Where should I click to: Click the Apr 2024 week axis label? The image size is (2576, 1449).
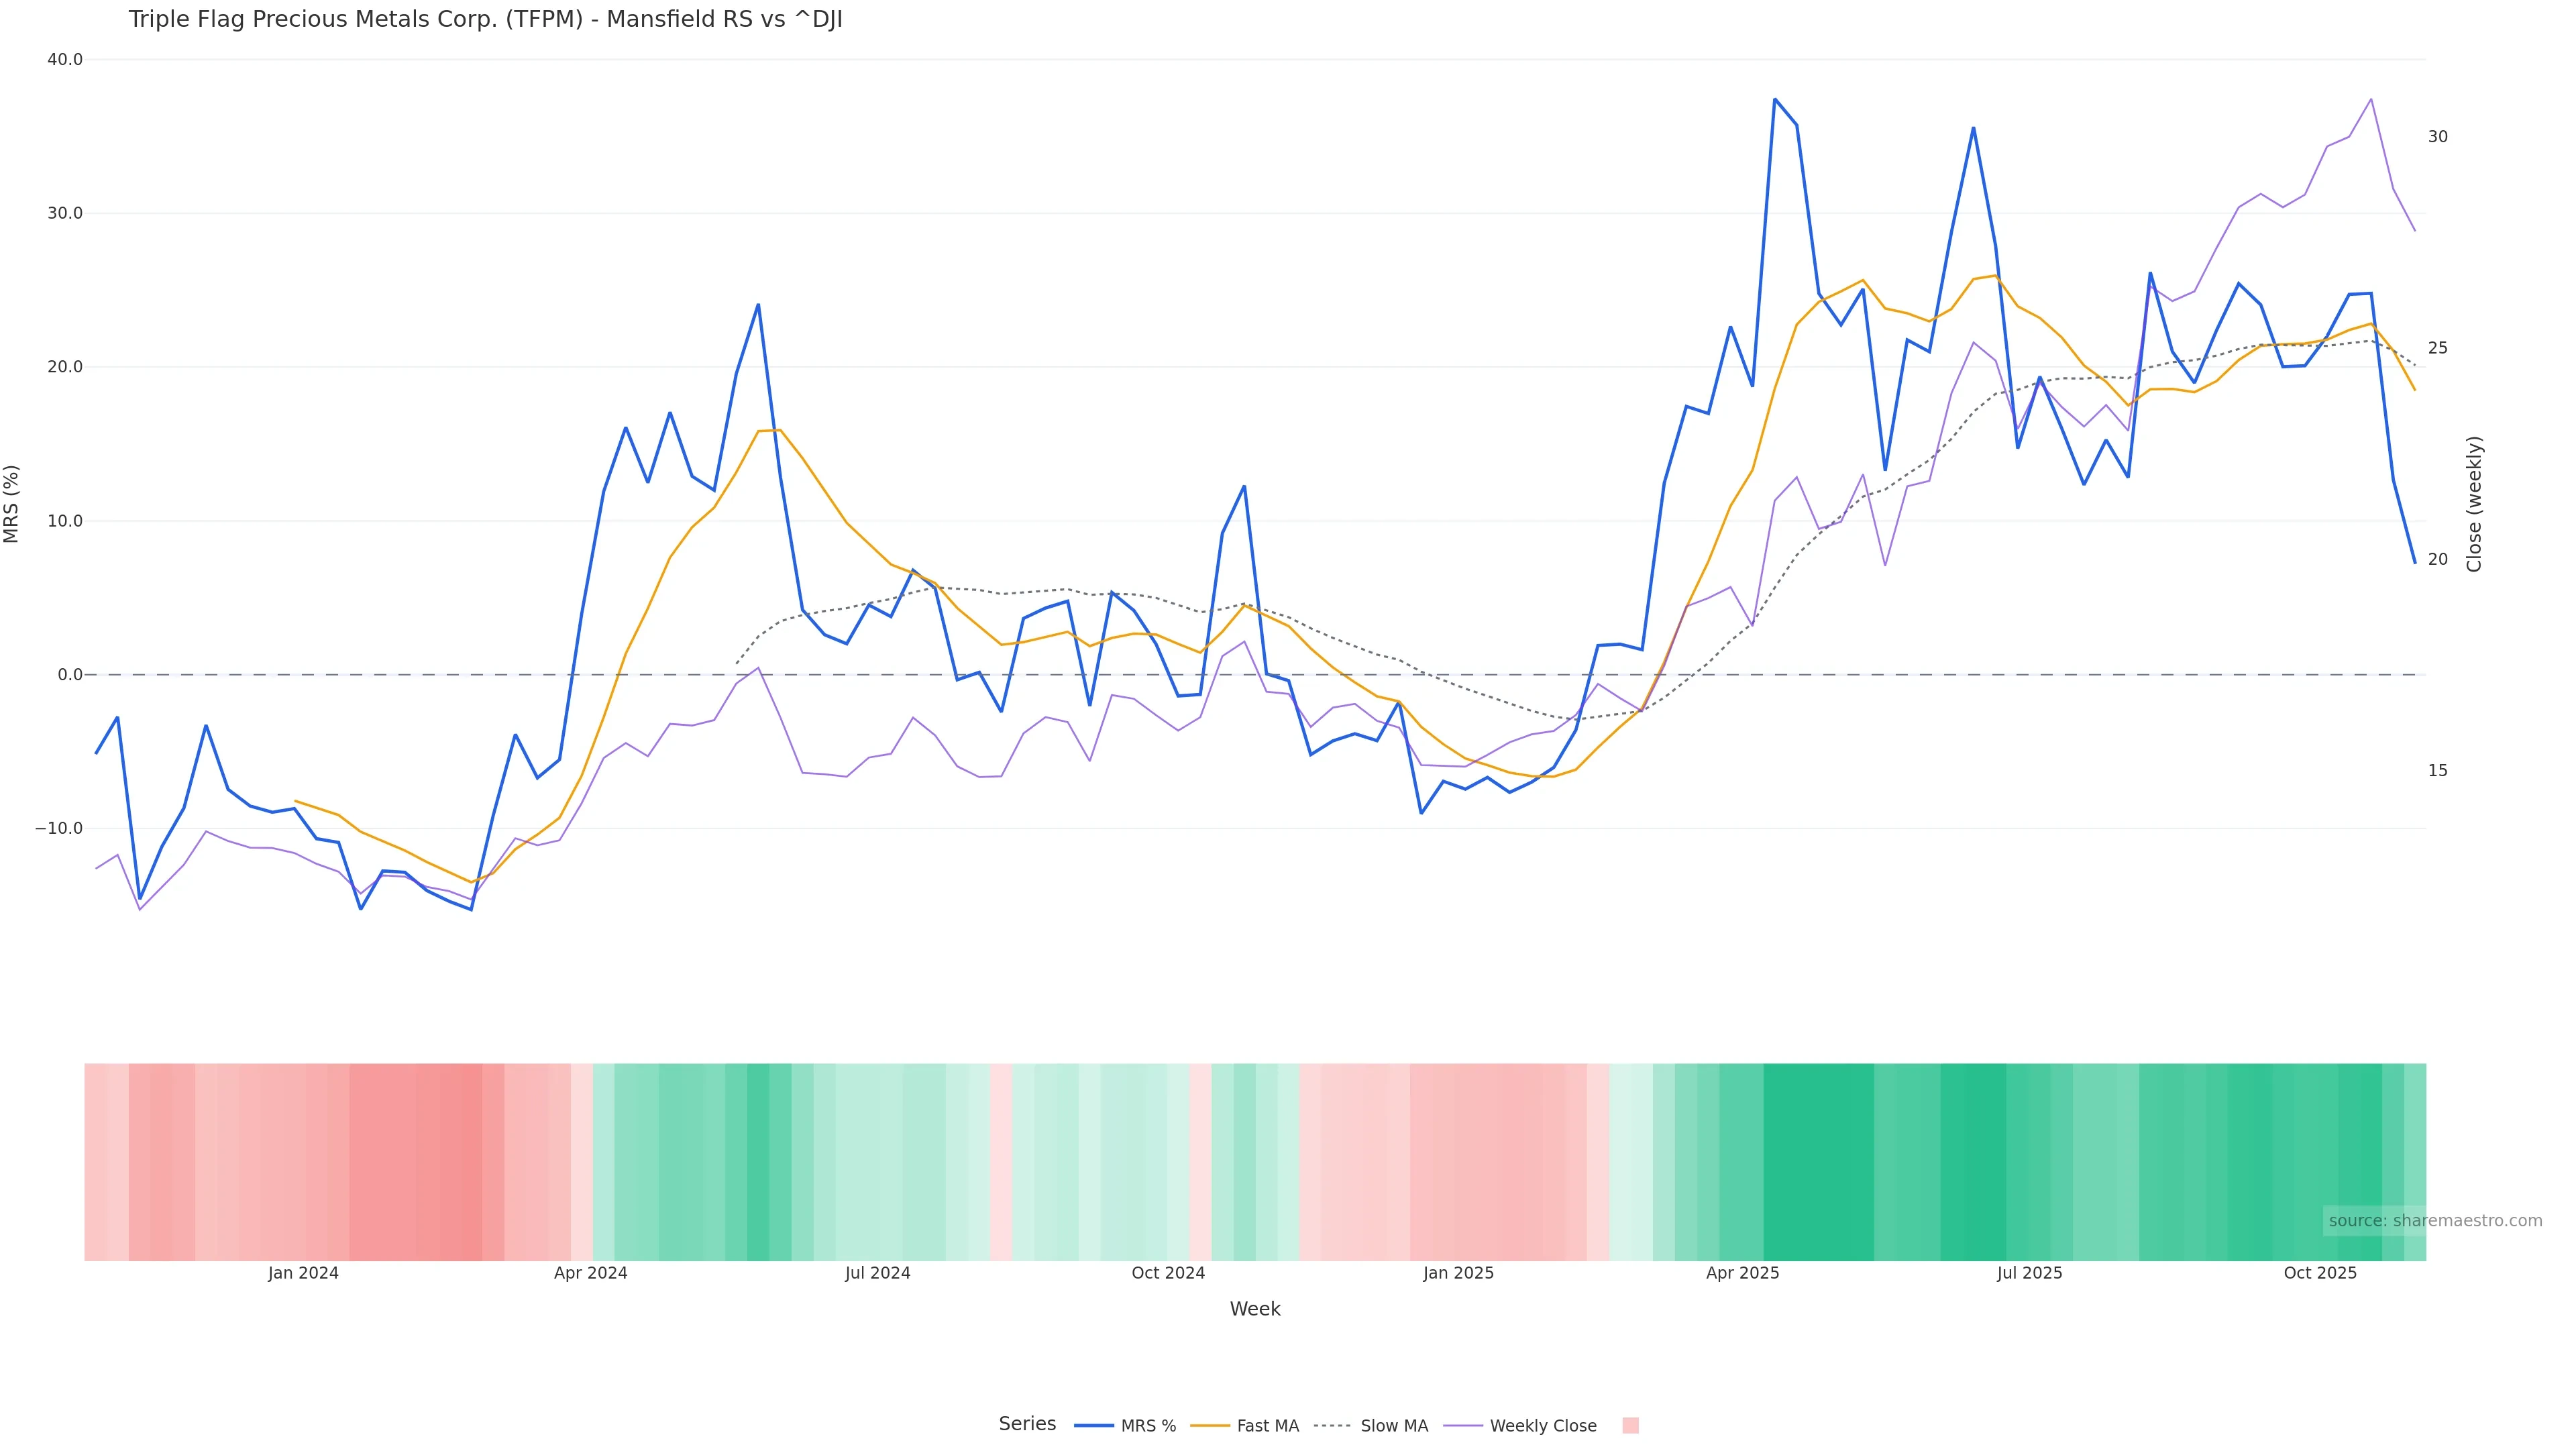pos(590,1273)
